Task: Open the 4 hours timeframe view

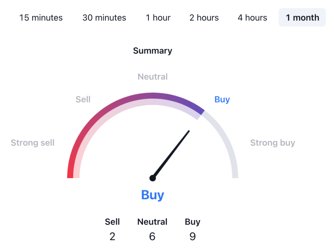Action: [252, 18]
